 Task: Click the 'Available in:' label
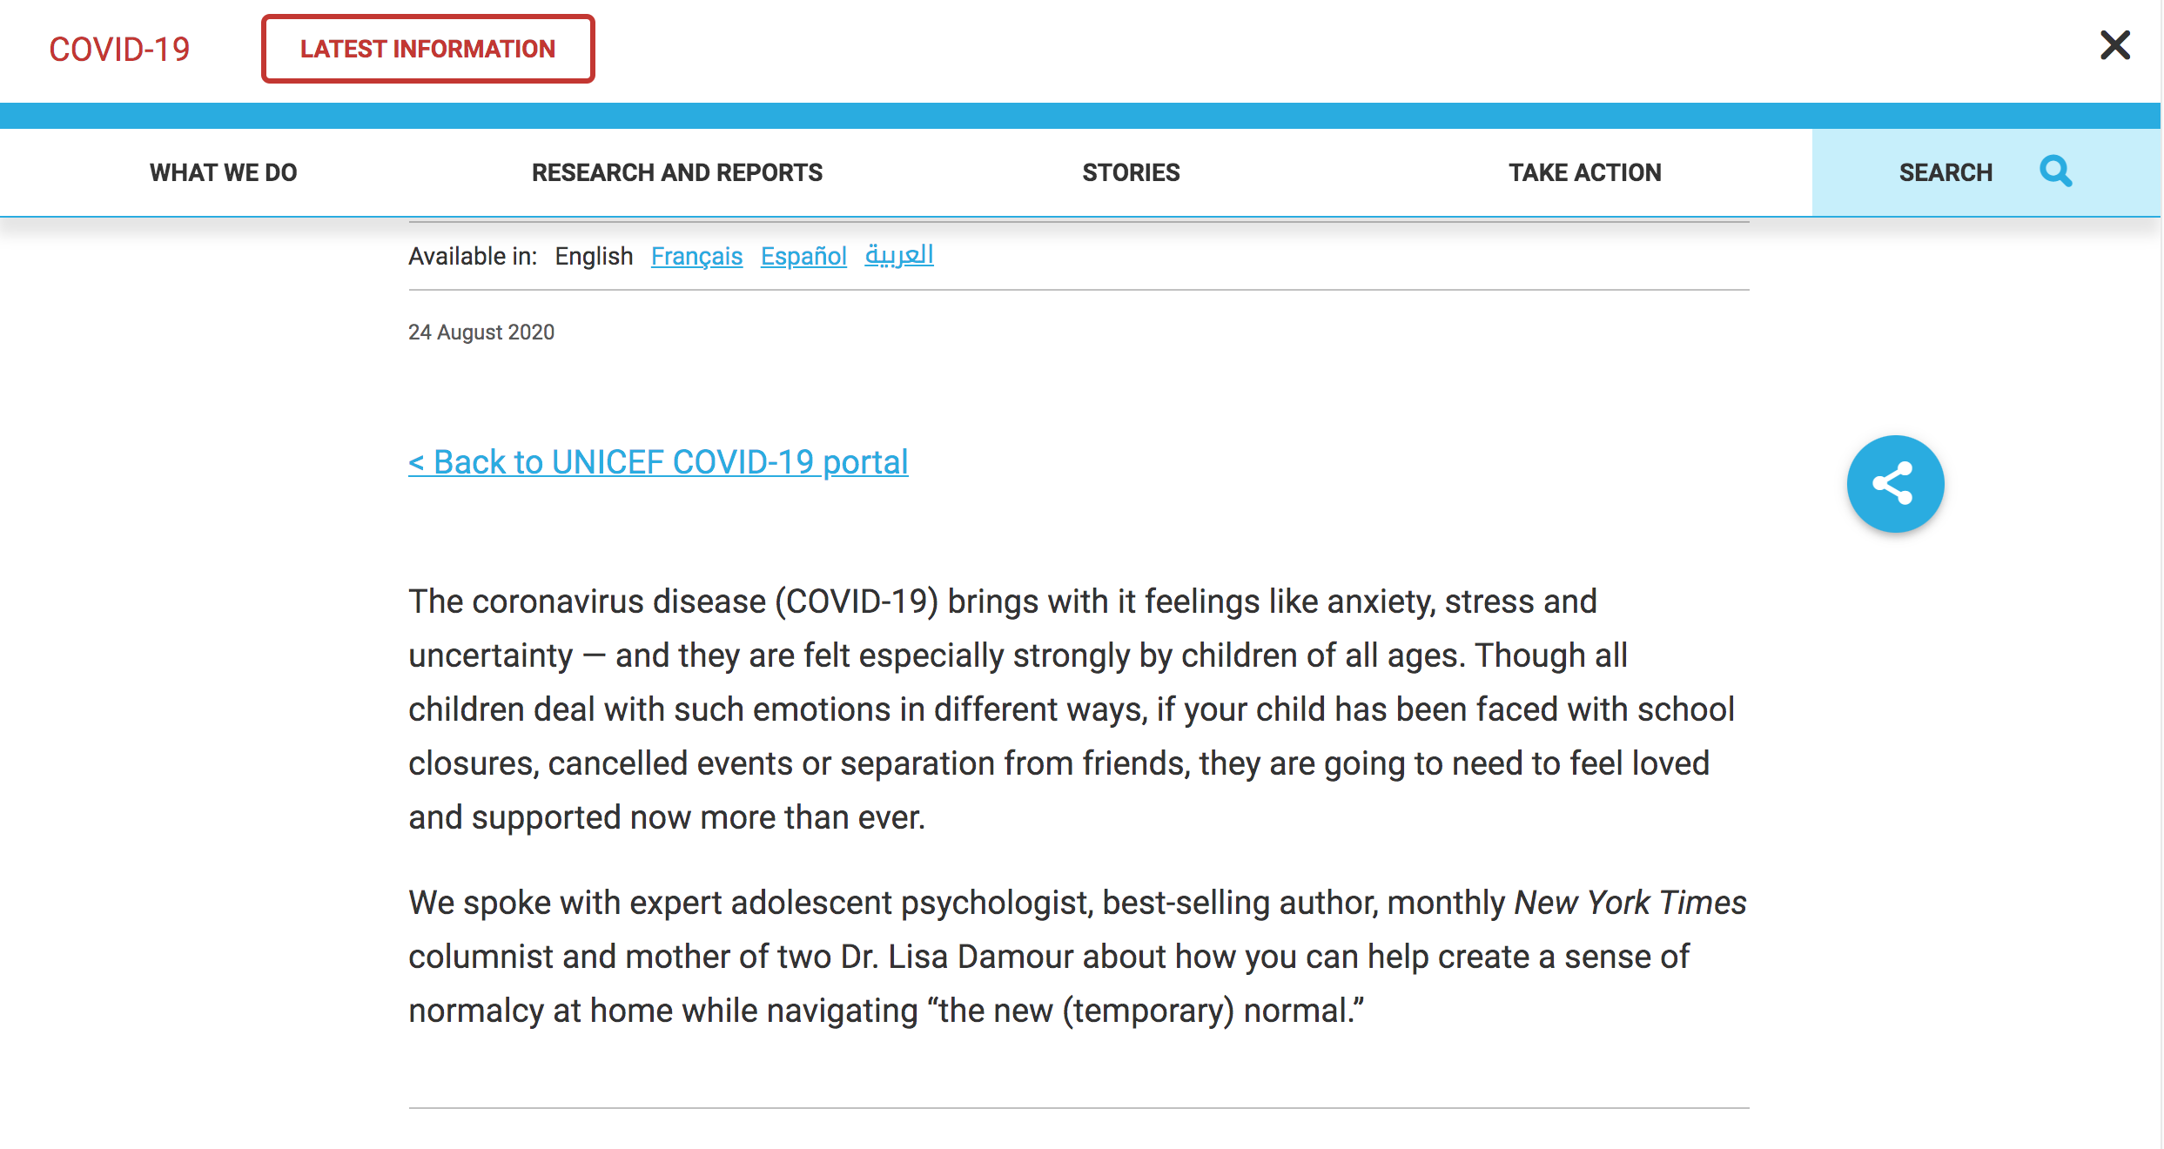473,256
